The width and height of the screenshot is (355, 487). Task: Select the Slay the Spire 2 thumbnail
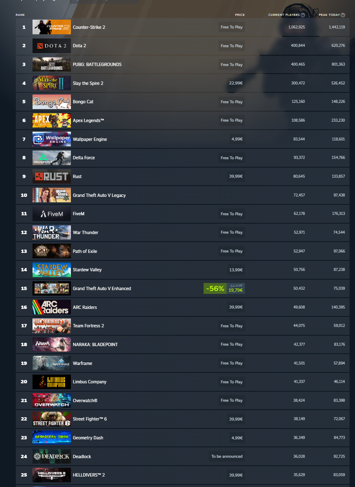click(x=52, y=83)
